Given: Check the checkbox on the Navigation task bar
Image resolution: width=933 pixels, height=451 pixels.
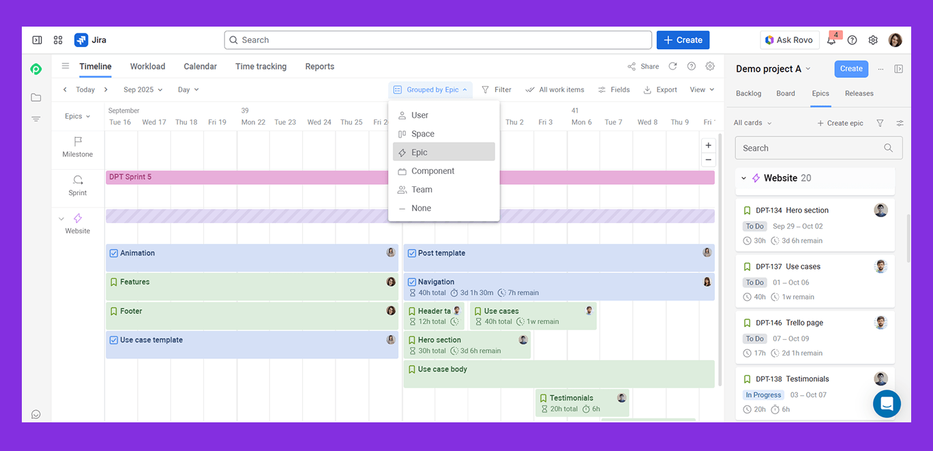Looking at the screenshot, I should click(411, 281).
